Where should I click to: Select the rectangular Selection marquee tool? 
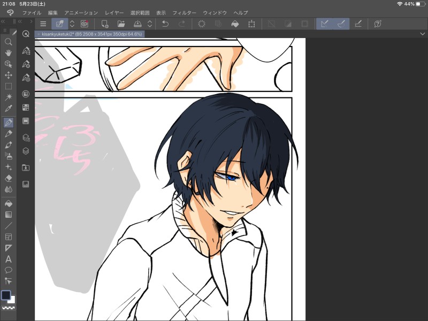coord(9,86)
